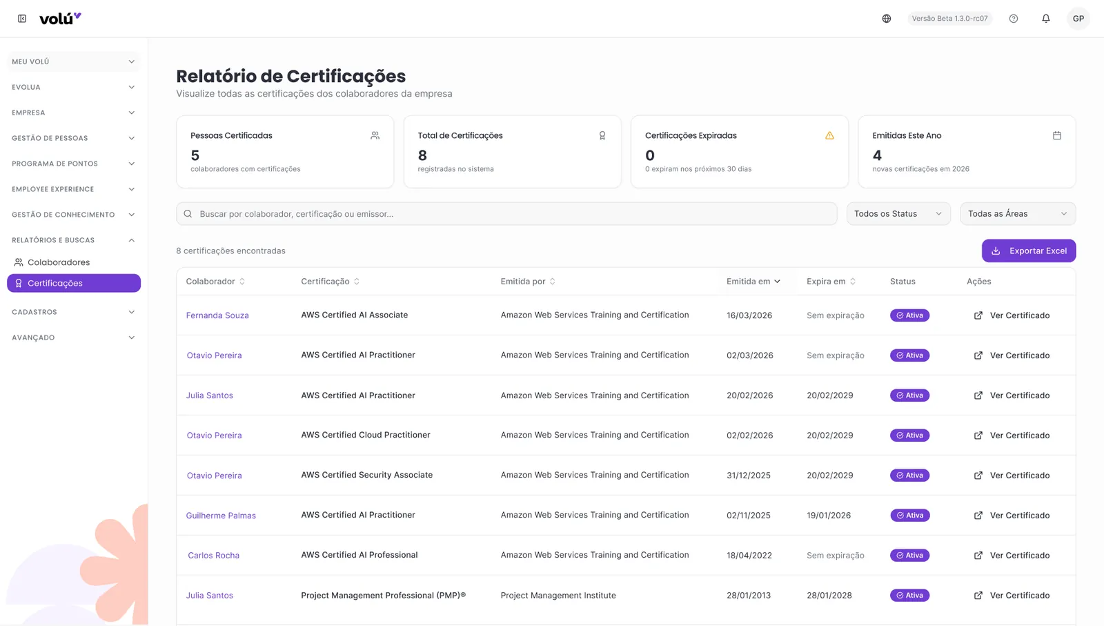View certificate for the PMP certification
The width and height of the screenshot is (1104, 626).
[x=1012, y=596]
